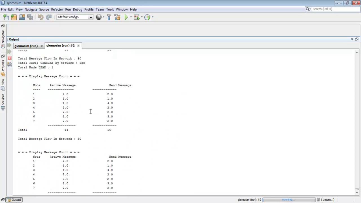Open the Files side panel
The width and height of the screenshot is (361, 203).
[x=3, y=85]
